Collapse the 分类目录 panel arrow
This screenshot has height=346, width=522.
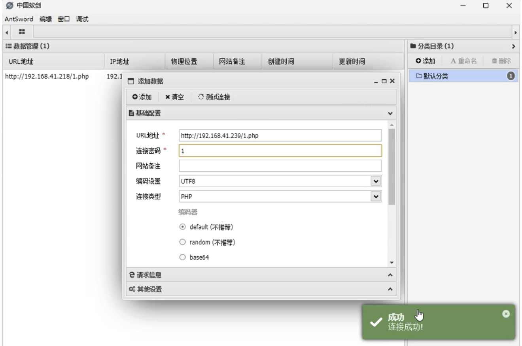point(514,47)
